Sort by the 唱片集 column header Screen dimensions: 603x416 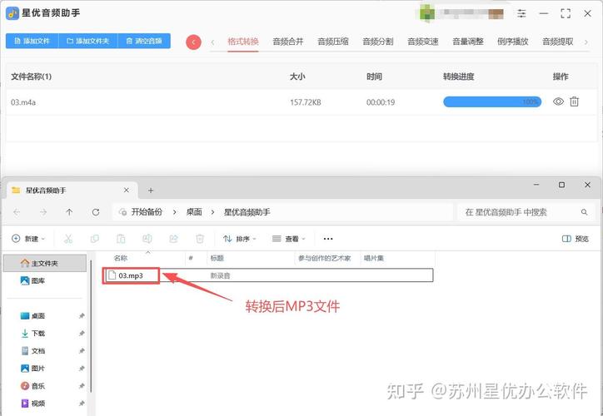click(x=374, y=258)
